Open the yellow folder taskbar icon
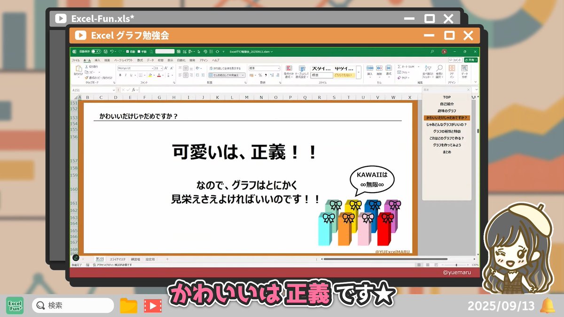This screenshot has width=564, height=317. point(128,306)
